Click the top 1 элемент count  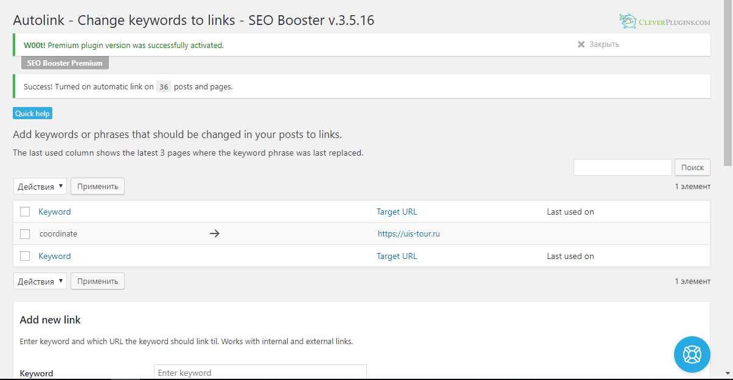692,186
